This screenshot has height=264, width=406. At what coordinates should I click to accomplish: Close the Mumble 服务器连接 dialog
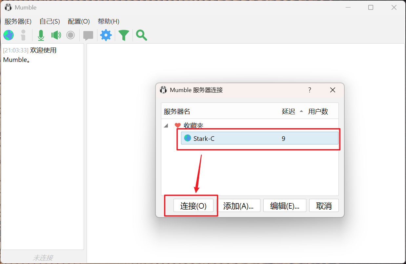point(333,90)
